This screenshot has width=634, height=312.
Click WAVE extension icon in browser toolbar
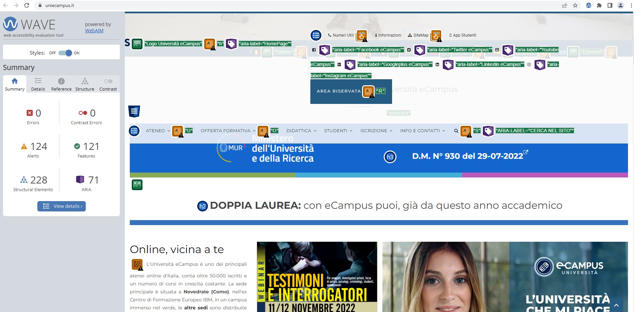click(589, 5)
